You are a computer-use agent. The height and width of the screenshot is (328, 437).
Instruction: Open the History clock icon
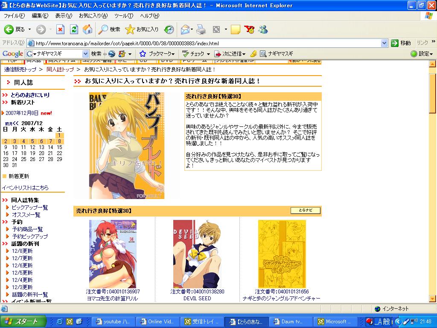click(169, 29)
